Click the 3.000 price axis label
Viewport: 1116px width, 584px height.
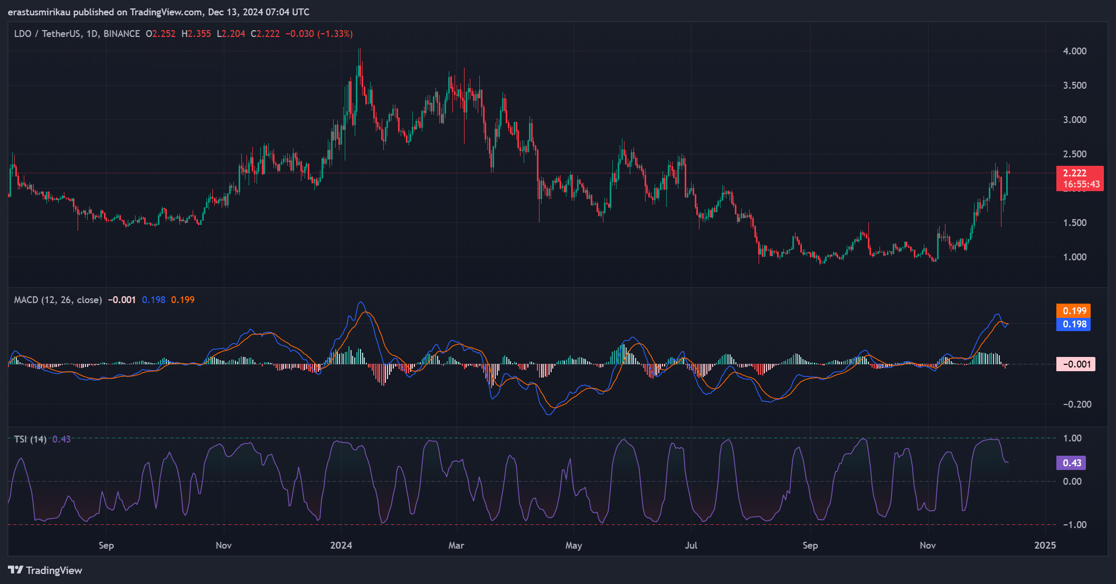[x=1074, y=120]
